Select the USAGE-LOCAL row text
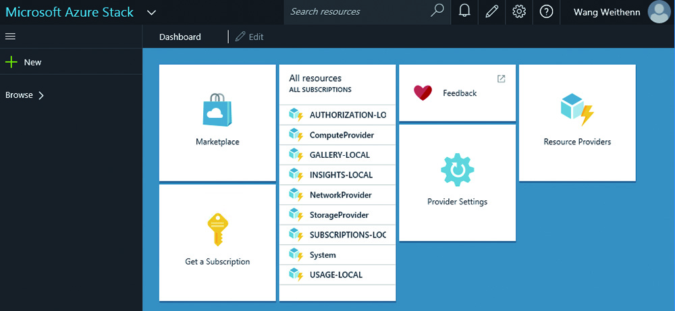The image size is (675, 311). [336, 275]
